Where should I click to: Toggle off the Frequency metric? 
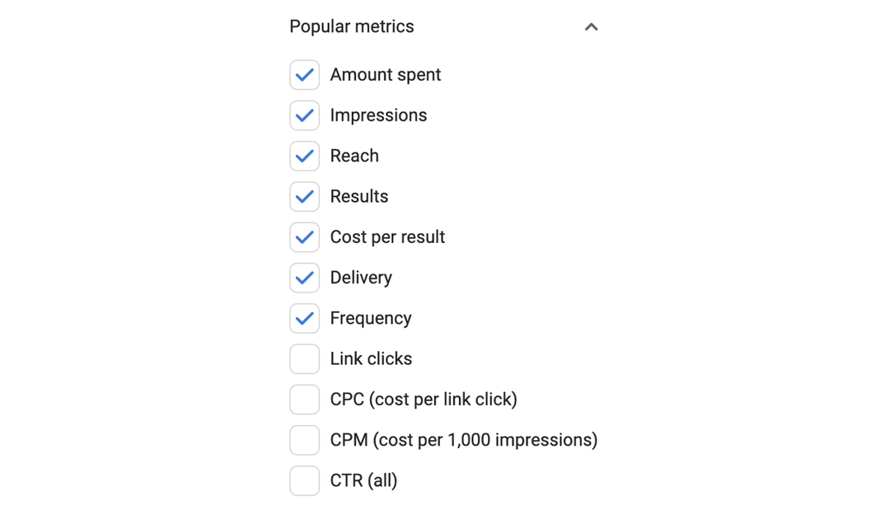[x=304, y=318]
